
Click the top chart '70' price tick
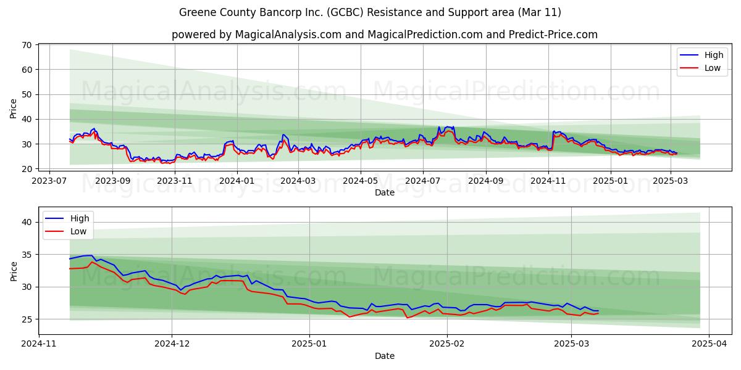tap(26, 45)
